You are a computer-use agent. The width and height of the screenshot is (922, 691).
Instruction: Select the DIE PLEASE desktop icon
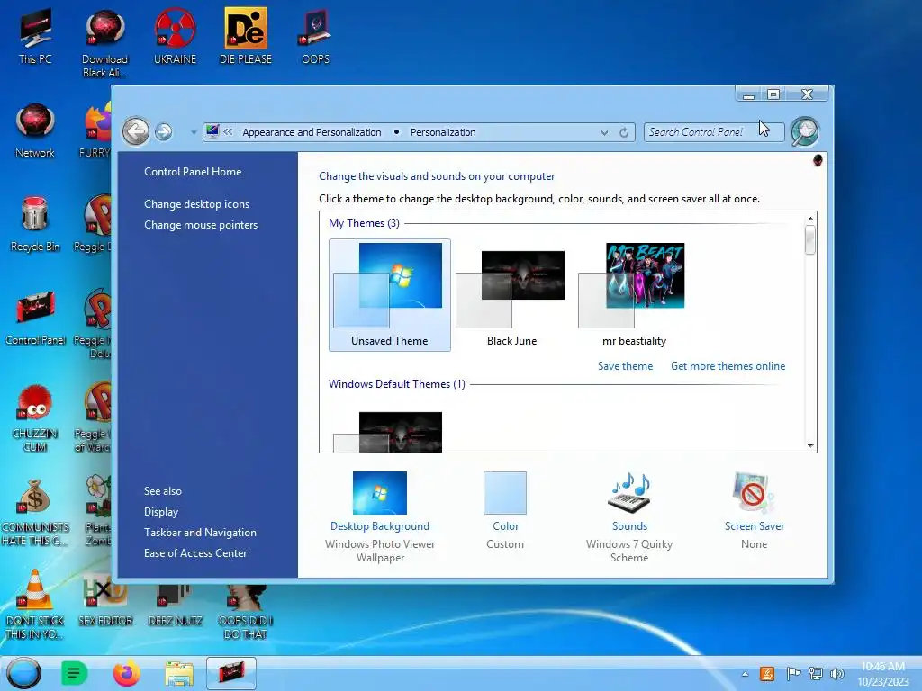click(245, 37)
